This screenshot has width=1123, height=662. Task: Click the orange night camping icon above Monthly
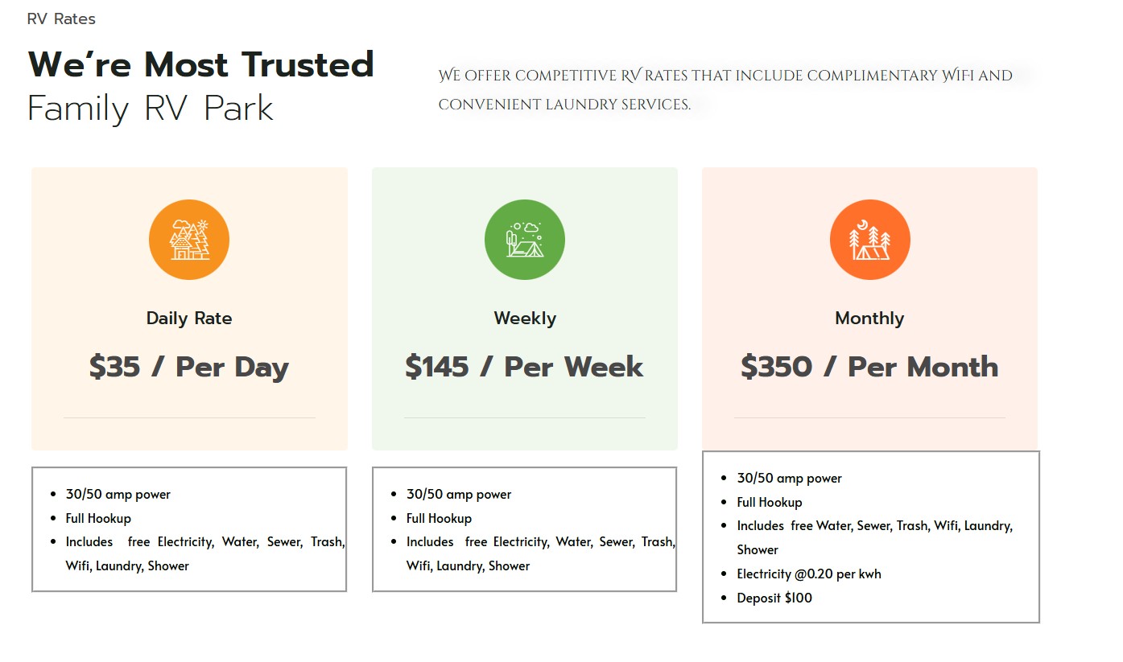pyautogui.click(x=870, y=240)
